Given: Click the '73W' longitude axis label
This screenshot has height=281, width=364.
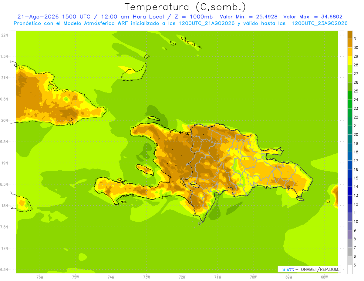Looking at the screenshot, I should pyautogui.click(x=147, y=277).
